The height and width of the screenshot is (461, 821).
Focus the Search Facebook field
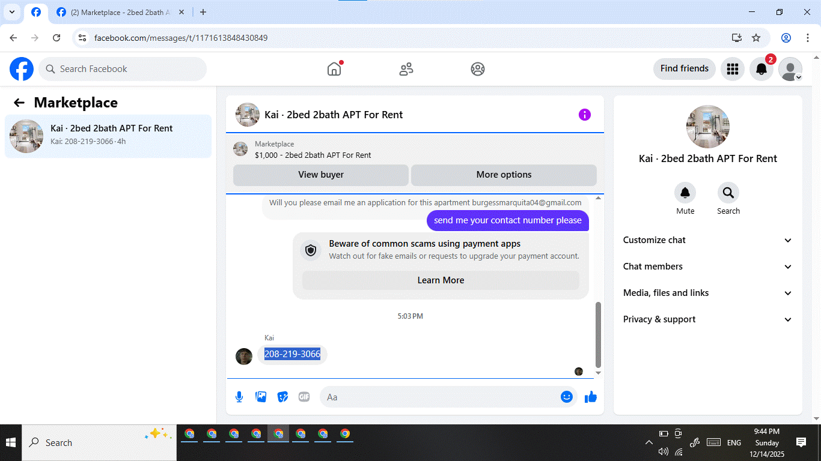pos(123,69)
